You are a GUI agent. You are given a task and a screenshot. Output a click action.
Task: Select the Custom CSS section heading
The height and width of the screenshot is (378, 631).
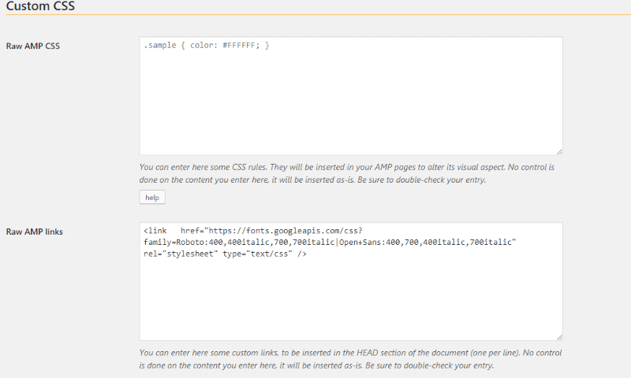[40, 6]
